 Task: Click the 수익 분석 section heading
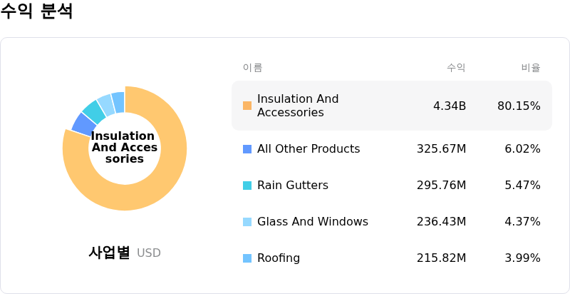point(36,11)
